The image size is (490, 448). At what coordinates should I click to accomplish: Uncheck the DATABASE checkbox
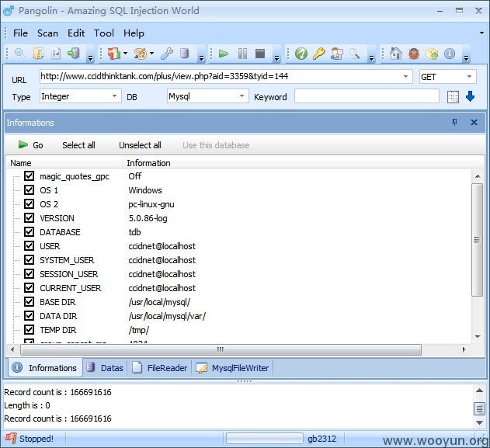(29, 232)
